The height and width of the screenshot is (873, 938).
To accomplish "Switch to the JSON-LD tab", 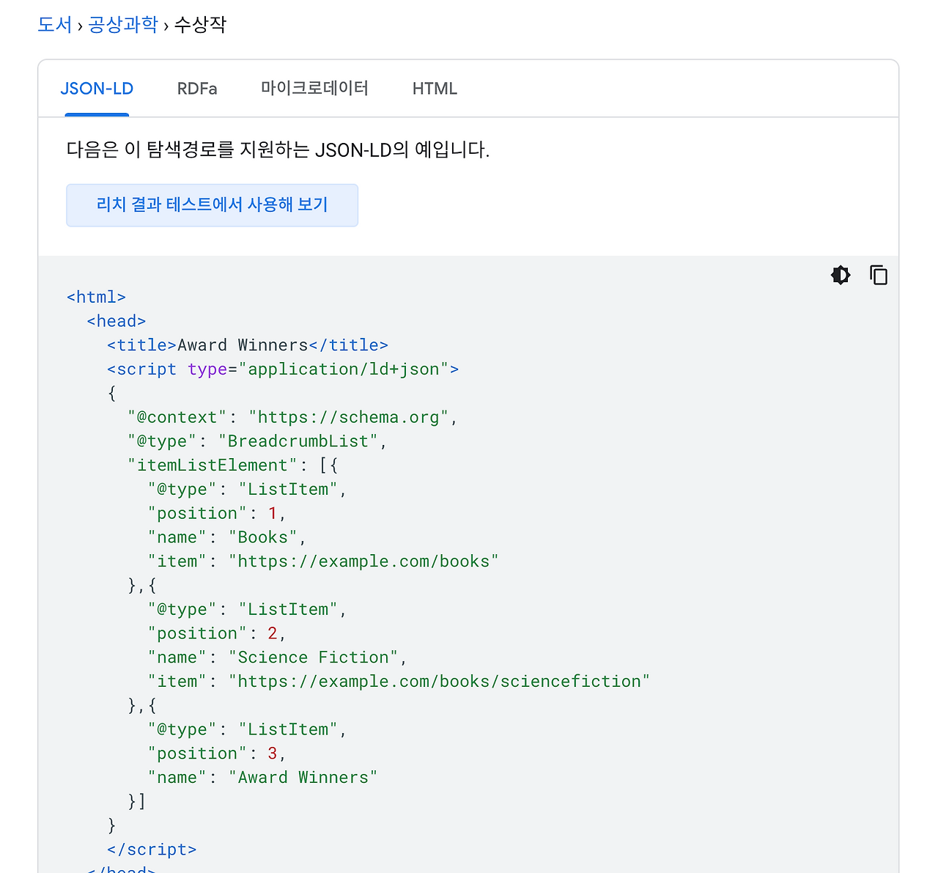I will click(97, 89).
